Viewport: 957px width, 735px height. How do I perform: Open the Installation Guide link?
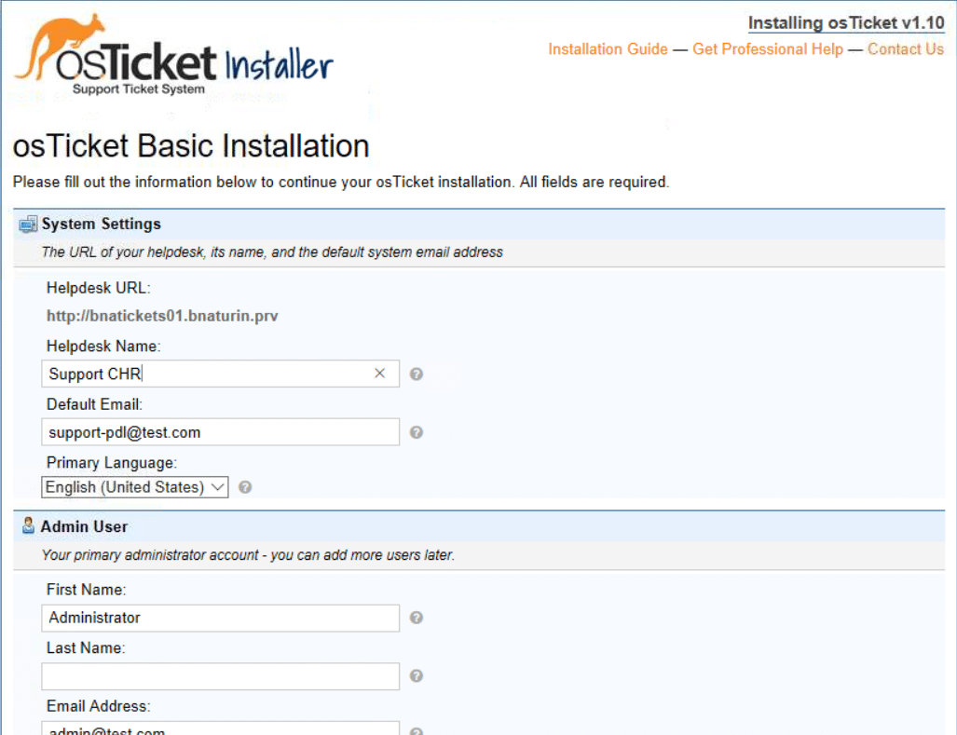pyautogui.click(x=608, y=49)
